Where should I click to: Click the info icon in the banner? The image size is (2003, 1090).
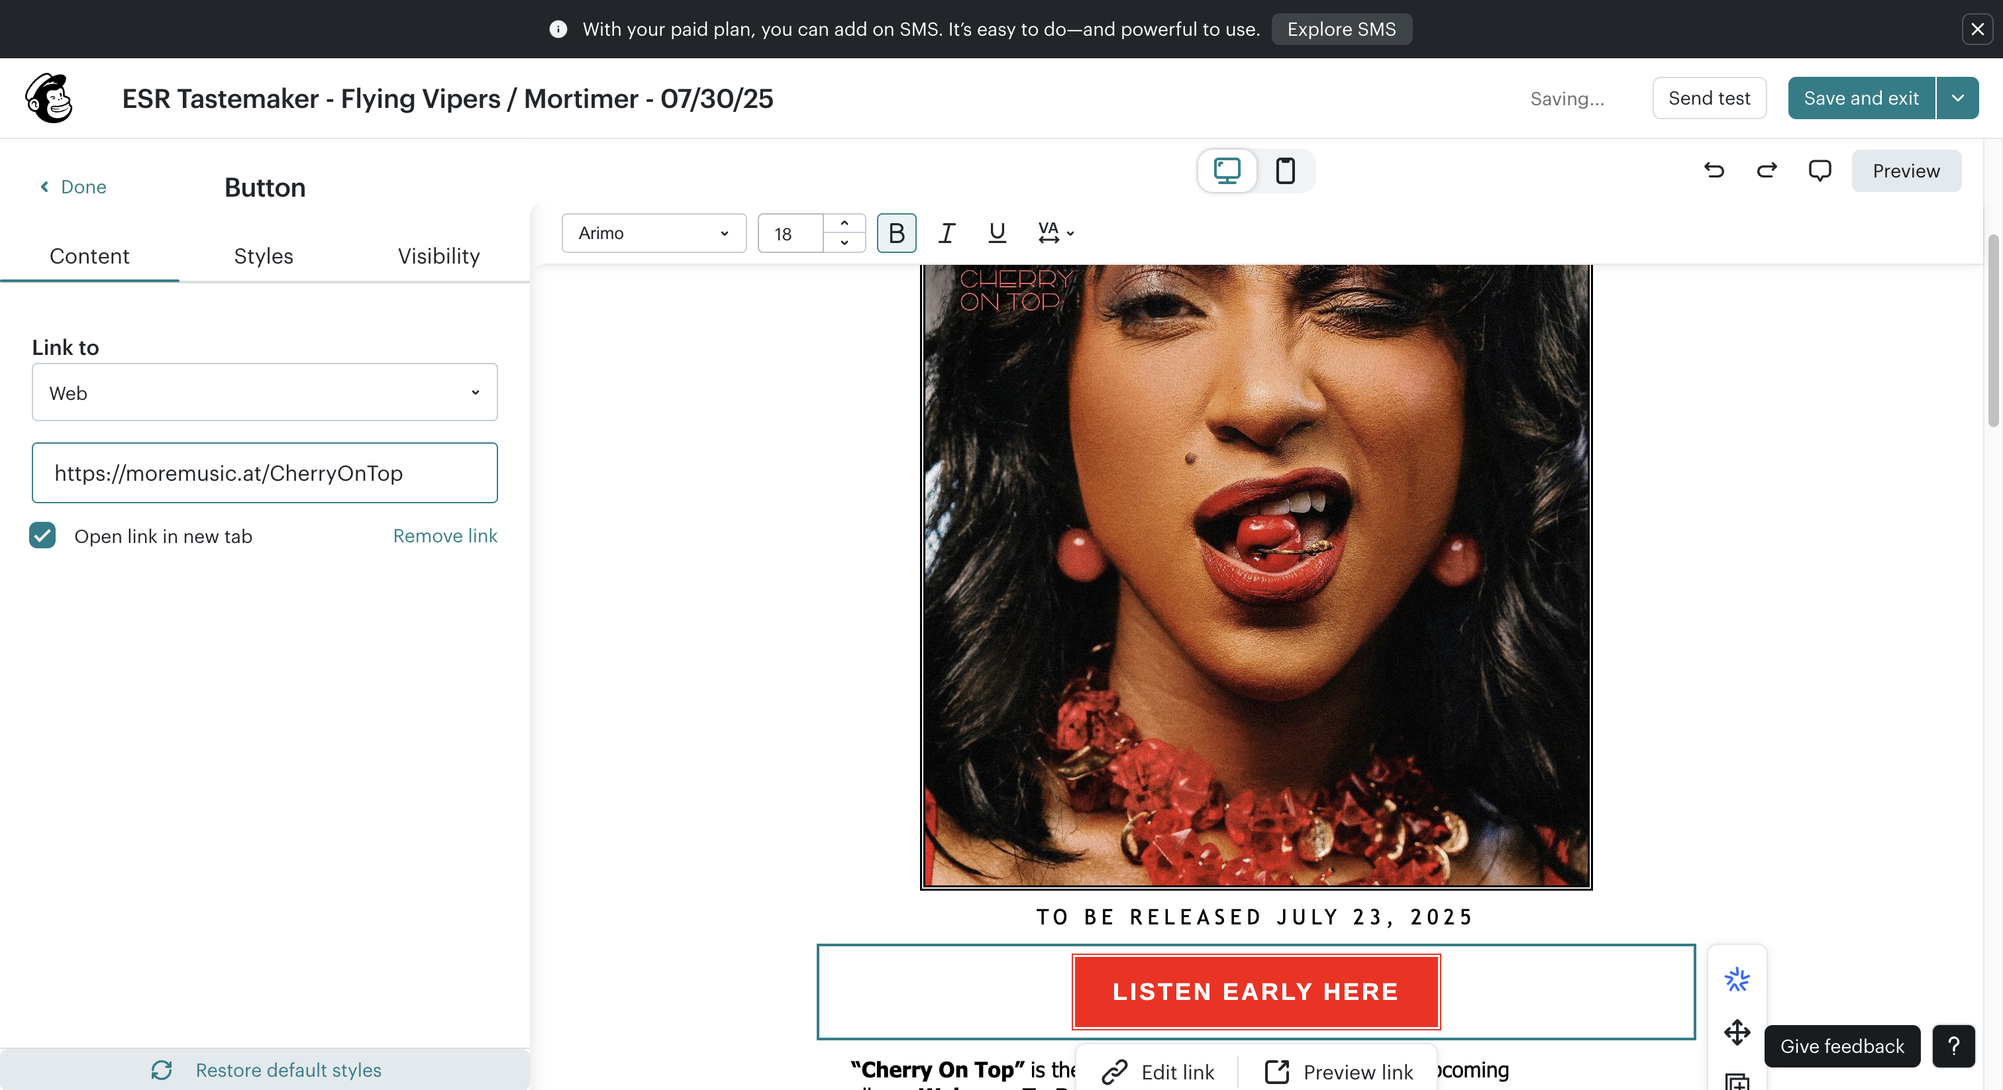[558, 30]
